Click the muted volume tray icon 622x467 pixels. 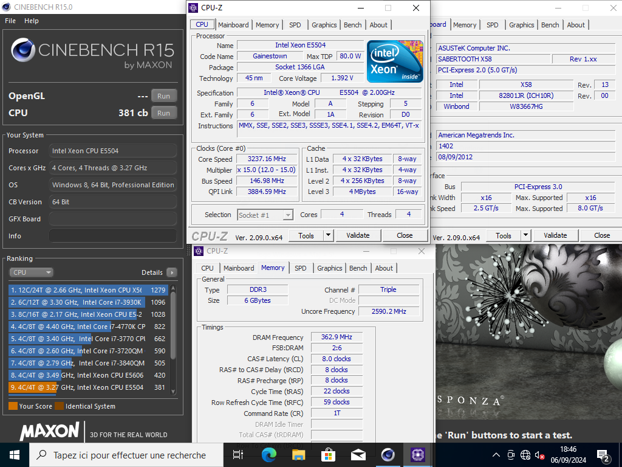[539, 455]
